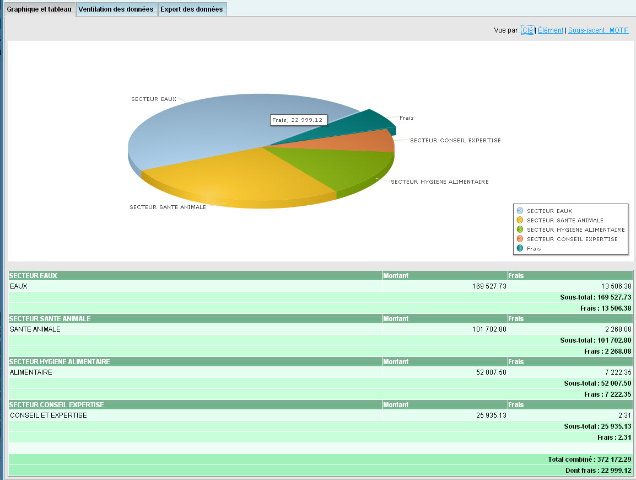This screenshot has width=636, height=480.
Task: Click SECTEUR HYGIENE ALIMENTAIRE table header
Action: click(60, 361)
